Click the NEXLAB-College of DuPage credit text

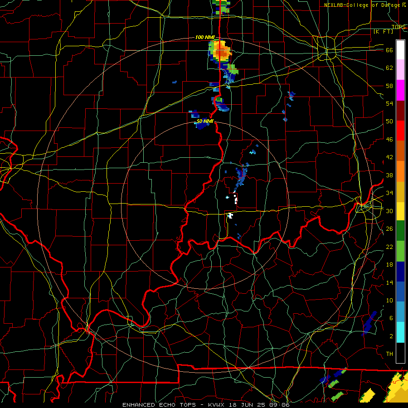(363, 5)
